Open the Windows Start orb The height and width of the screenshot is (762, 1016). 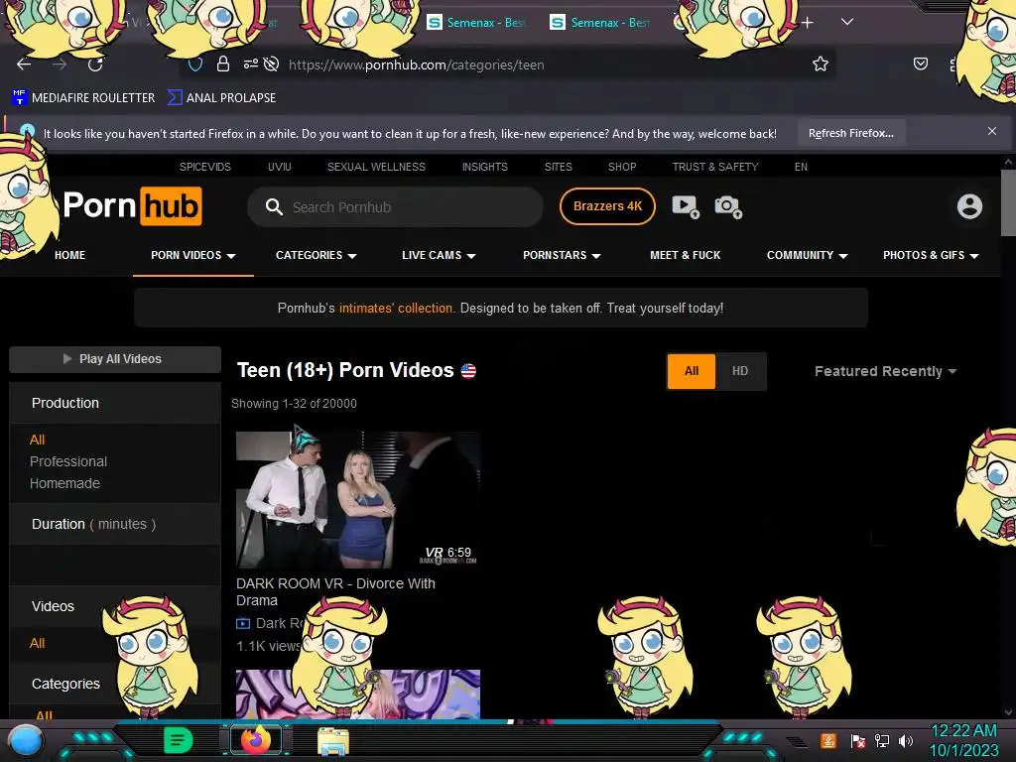click(x=26, y=740)
